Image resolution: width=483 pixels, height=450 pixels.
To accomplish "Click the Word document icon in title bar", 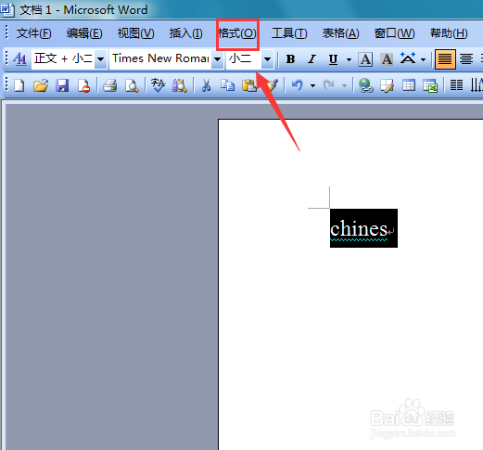I will click(6, 10).
